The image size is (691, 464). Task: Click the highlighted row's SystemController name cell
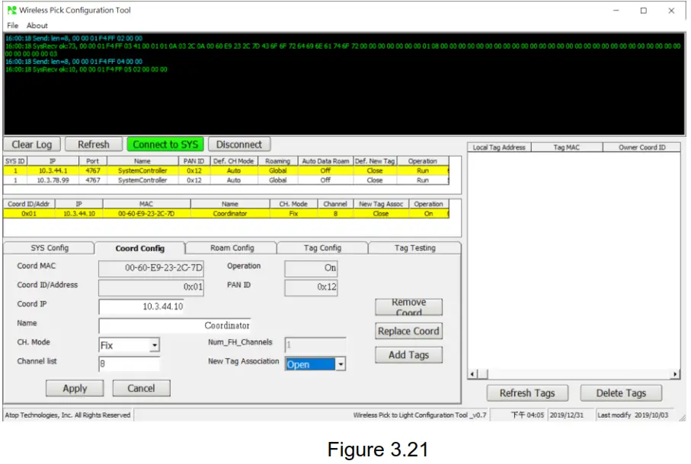click(x=142, y=170)
